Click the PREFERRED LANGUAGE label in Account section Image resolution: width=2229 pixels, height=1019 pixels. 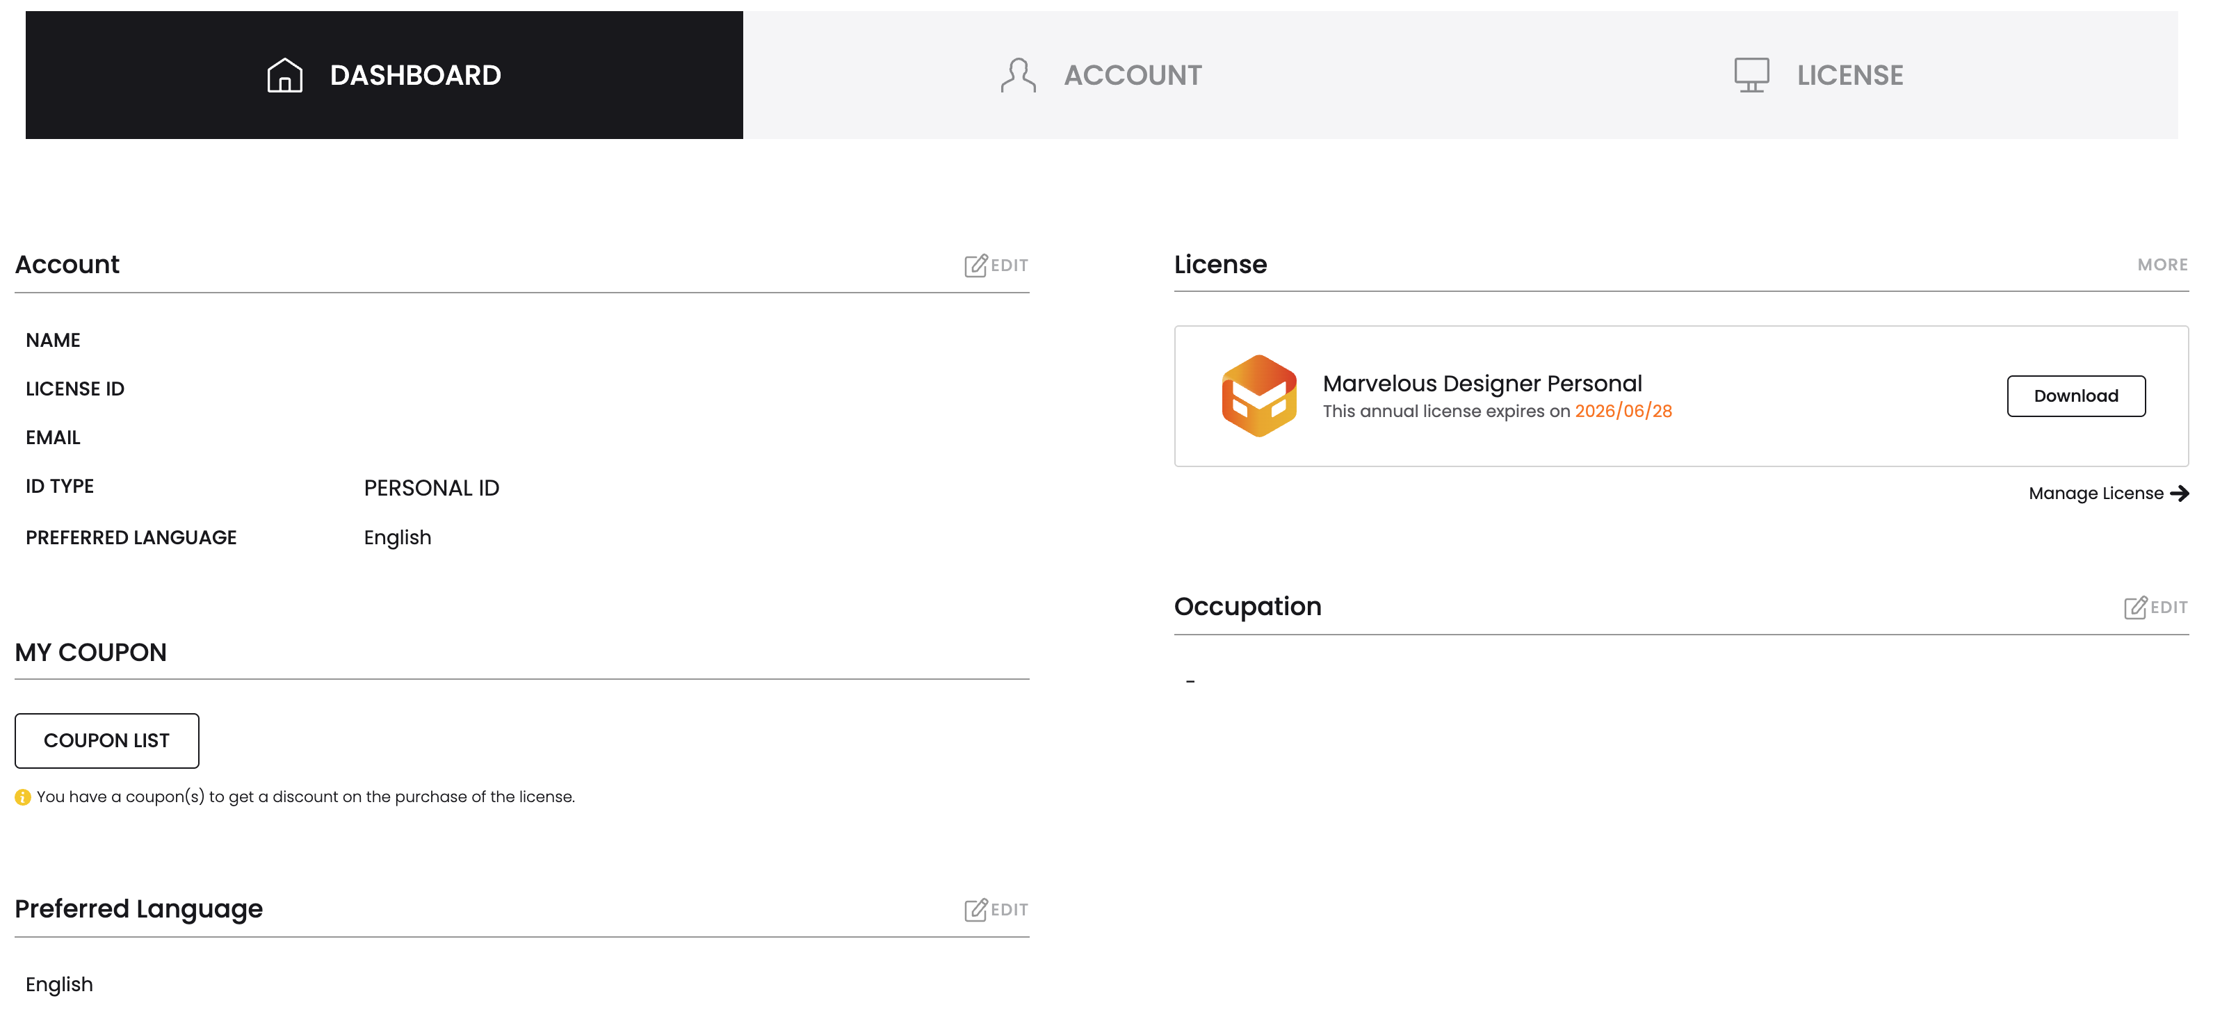[x=131, y=538]
